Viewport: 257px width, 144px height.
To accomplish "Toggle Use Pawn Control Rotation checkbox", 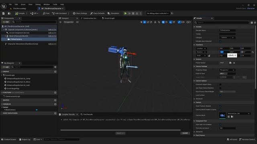I will coord(220,88).
